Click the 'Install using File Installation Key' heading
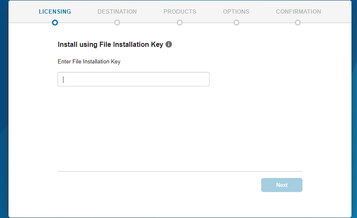357x218 pixels. click(x=110, y=44)
